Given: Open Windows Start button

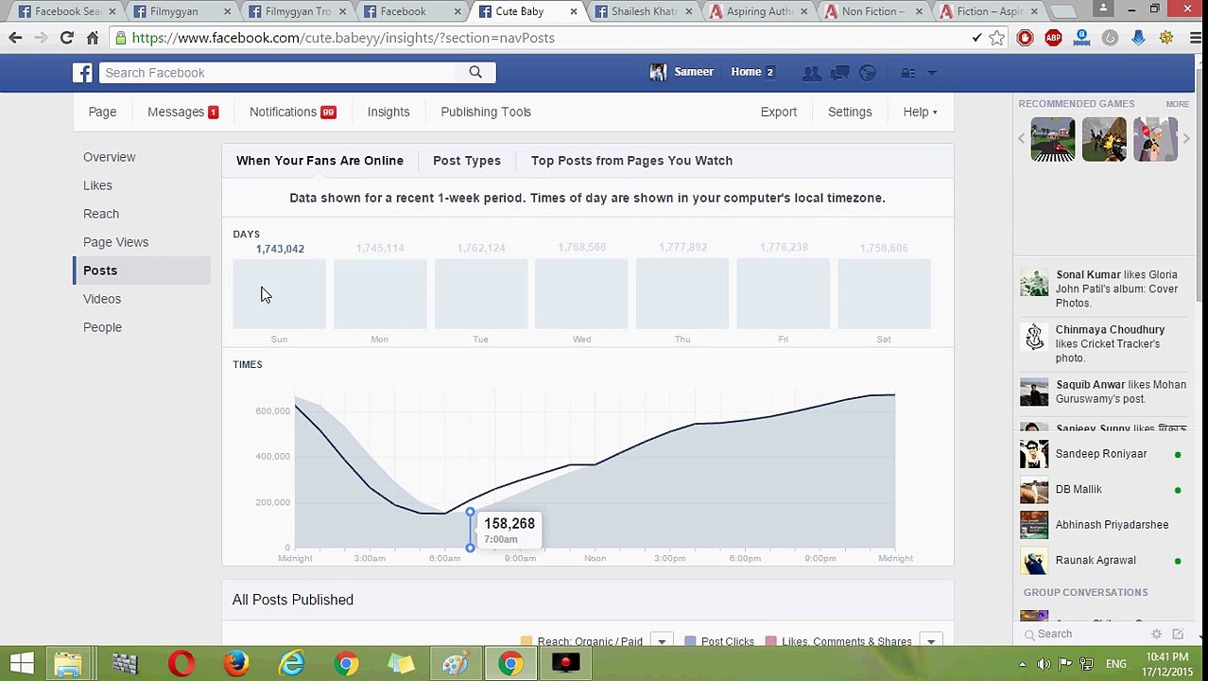Looking at the screenshot, I should (22, 664).
